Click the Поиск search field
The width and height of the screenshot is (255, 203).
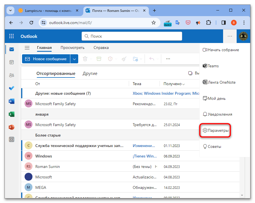[132, 36]
